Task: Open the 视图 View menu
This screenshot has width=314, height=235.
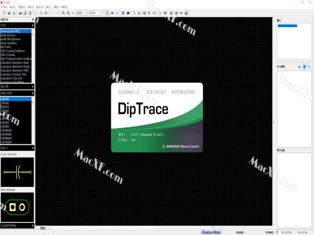Action: [21, 7]
